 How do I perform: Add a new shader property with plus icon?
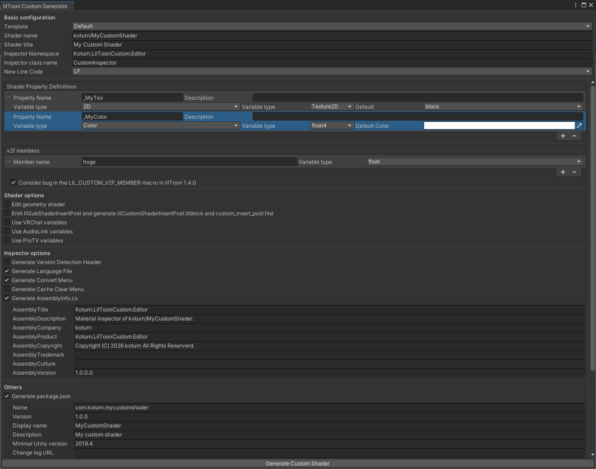tap(563, 136)
